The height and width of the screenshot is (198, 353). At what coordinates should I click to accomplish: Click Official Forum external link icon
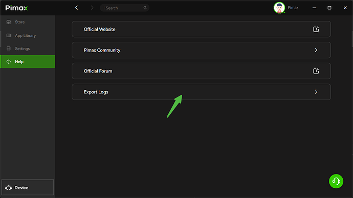[x=316, y=71]
